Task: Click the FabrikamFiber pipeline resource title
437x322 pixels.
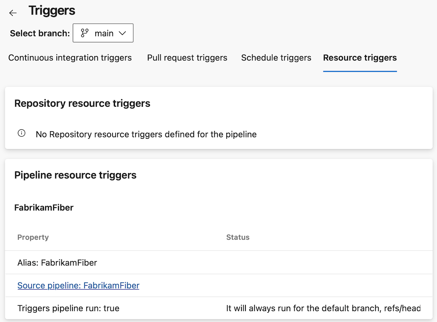Action: 44,208
